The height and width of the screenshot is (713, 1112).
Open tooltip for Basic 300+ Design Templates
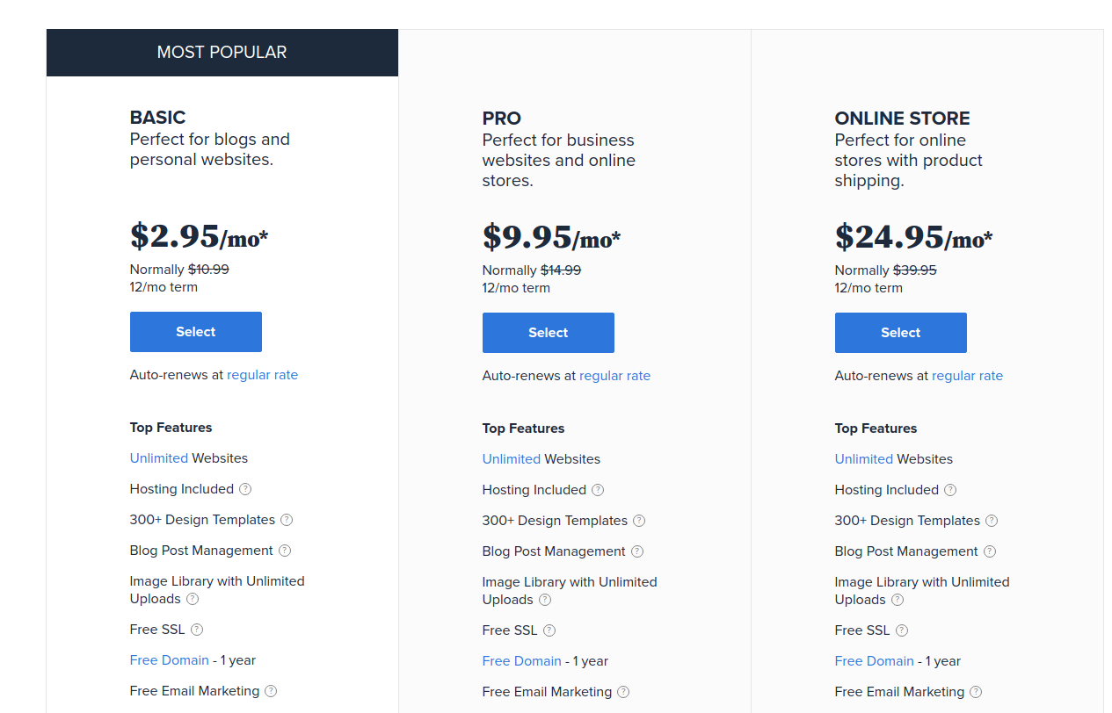(x=287, y=520)
